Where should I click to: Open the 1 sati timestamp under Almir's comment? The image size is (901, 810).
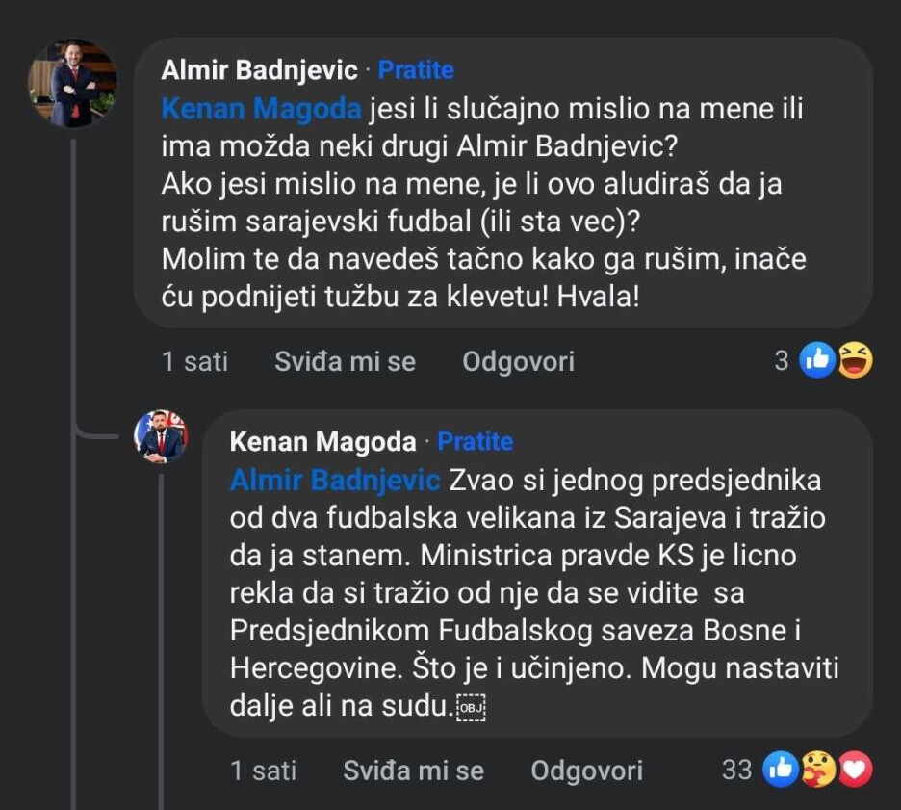pos(195,361)
